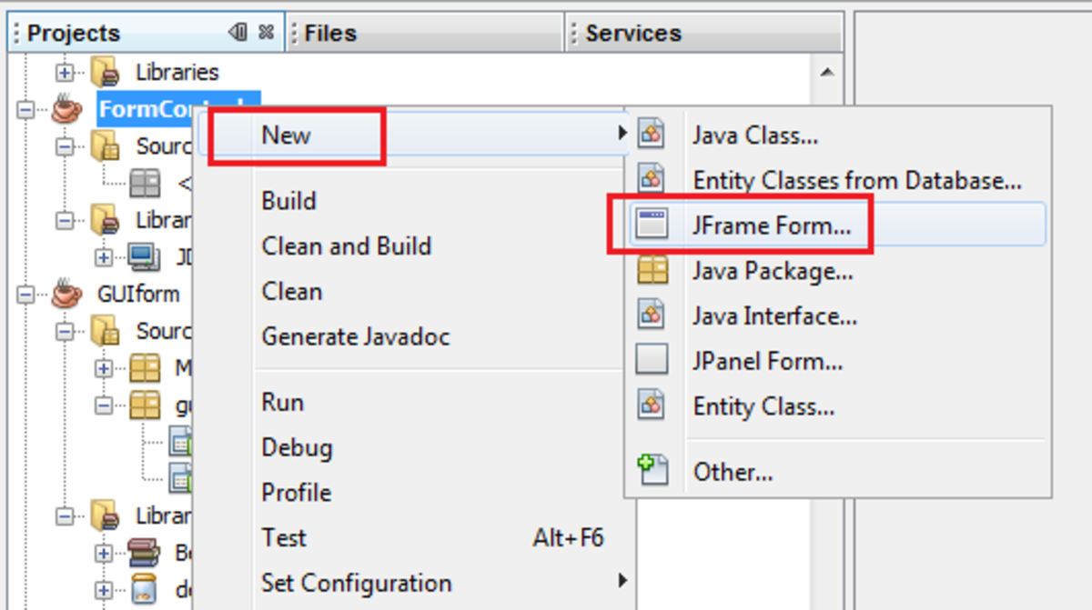Expand the top Libraries tree node
Screen dimensions: 1092x610
coord(65,71)
